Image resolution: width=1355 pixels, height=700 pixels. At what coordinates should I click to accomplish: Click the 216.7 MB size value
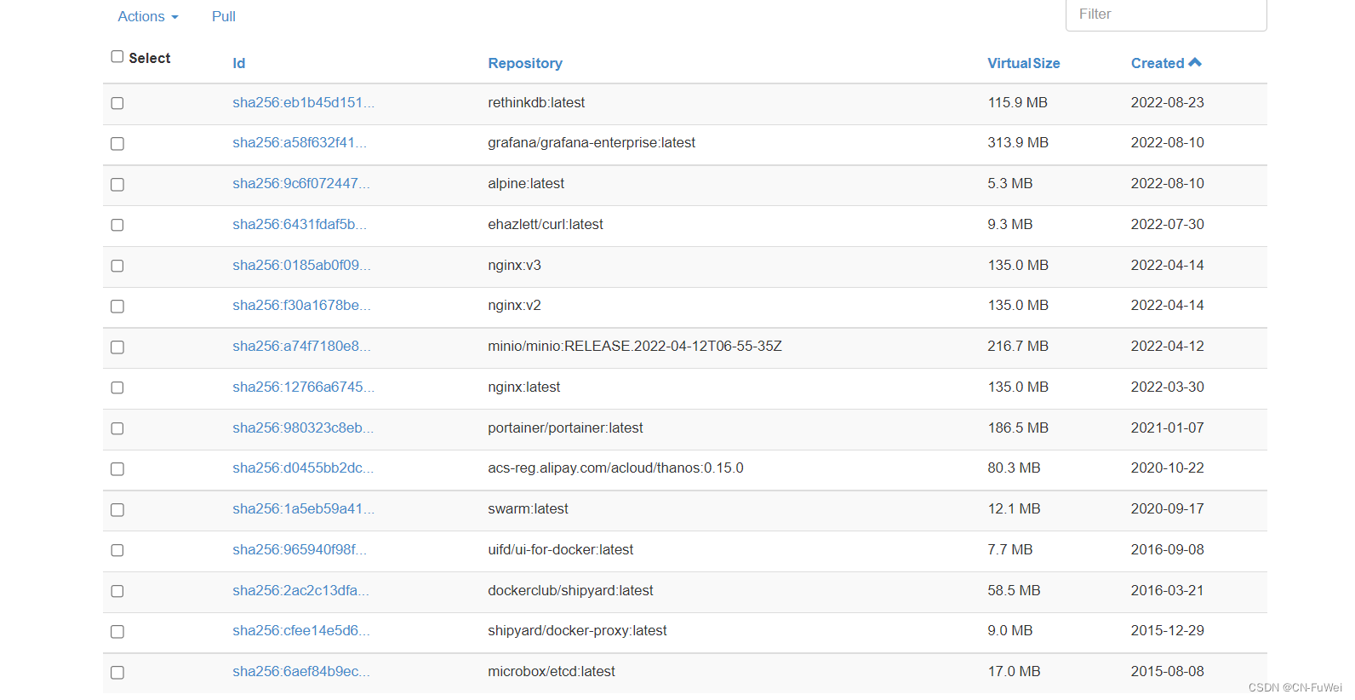coord(1018,346)
